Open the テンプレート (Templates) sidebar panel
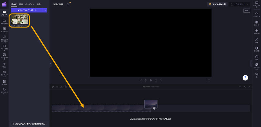261x127 pixels. point(4,30)
